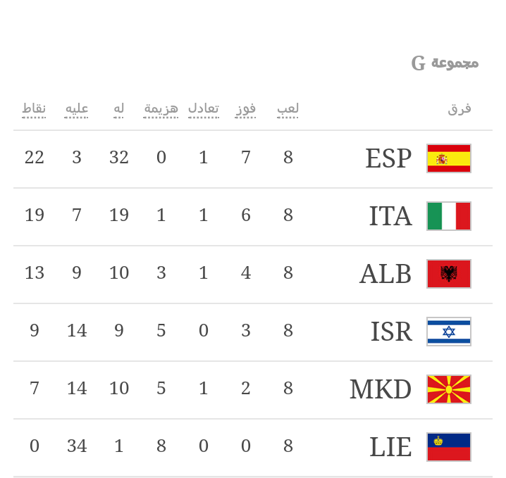
Task: Open the ESP team link
Action: click(x=388, y=158)
